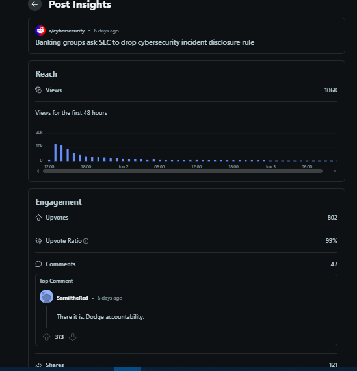Click the chart horizontal scrollbar

coord(183,171)
